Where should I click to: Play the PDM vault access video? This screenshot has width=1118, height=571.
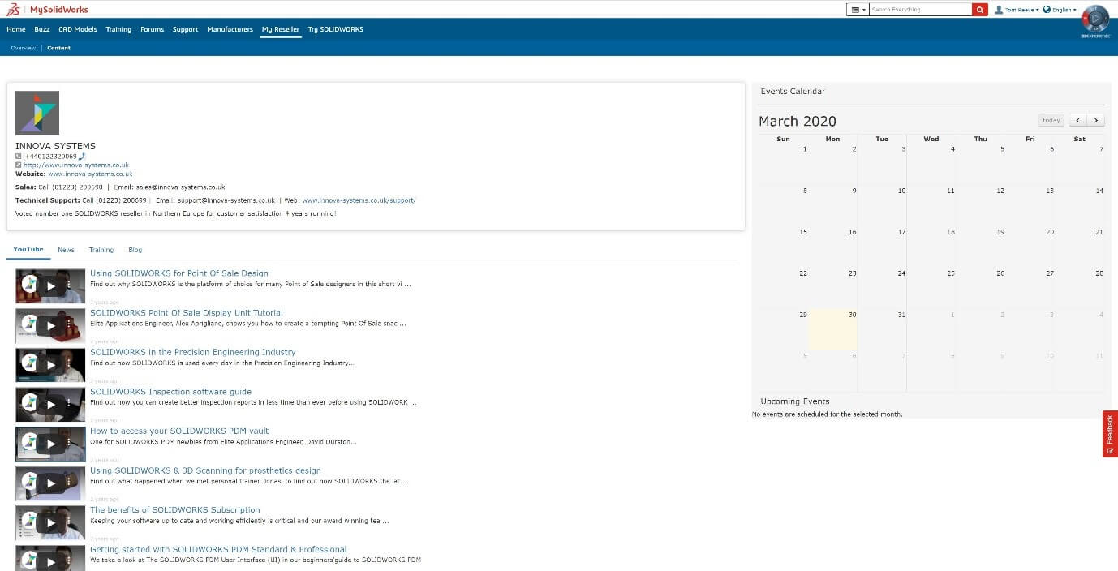click(x=50, y=443)
